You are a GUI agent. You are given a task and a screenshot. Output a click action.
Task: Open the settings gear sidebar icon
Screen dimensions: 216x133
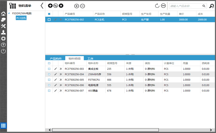pos(3,39)
